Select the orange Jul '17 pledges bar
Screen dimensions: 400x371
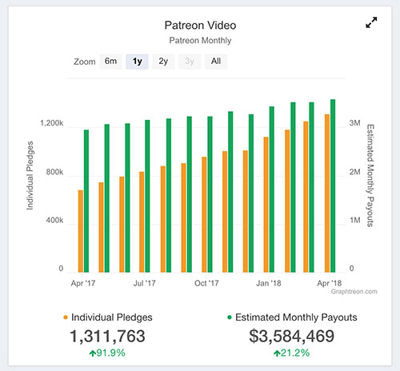click(x=142, y=222)
